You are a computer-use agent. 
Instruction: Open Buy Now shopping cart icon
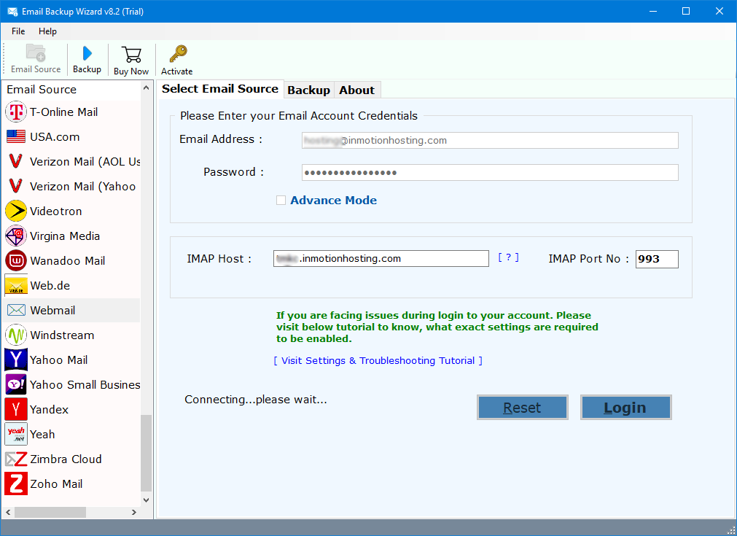point(131,55)
